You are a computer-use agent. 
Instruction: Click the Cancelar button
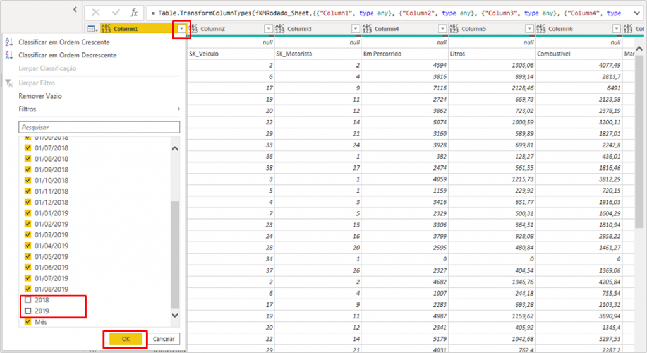click(164, 339)
